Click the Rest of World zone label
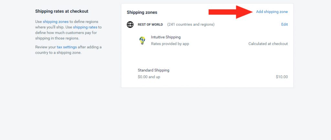 [x=150, y=25]
